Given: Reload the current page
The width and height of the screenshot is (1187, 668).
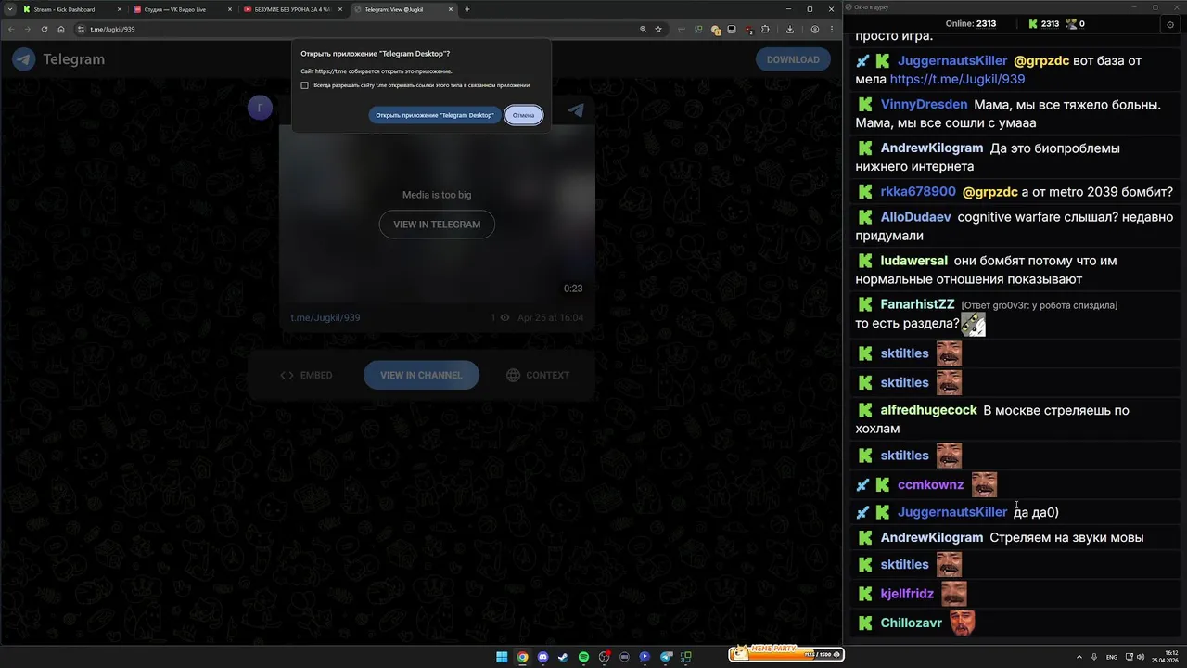Looking at the screenshot, I should coord(45,29).
